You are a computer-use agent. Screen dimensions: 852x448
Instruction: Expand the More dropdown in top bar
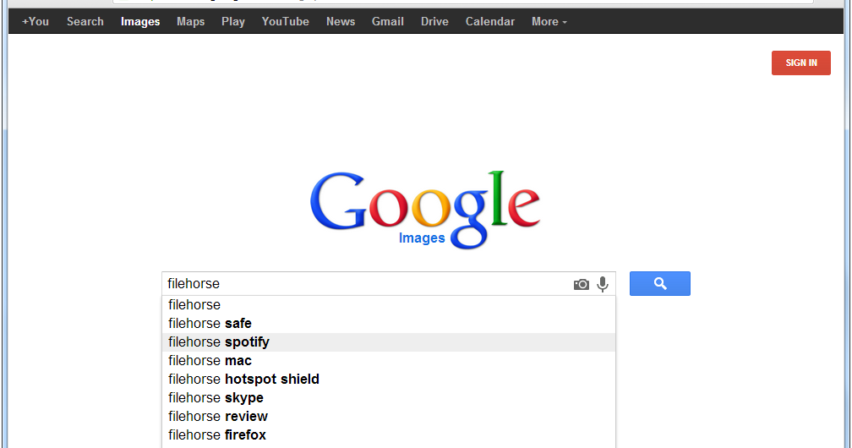[549, 22]
